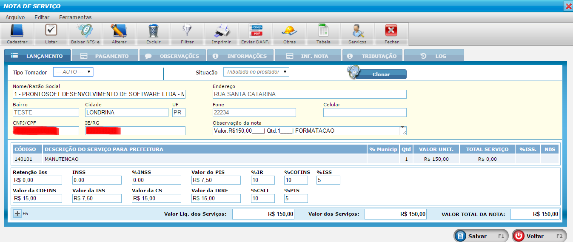Click the Valor Total da Nota field

tap(535, 214)
